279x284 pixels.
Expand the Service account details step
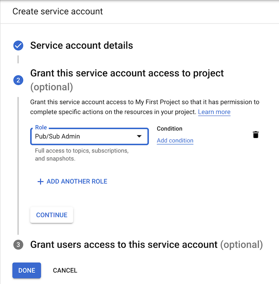(x=81, y=45)
